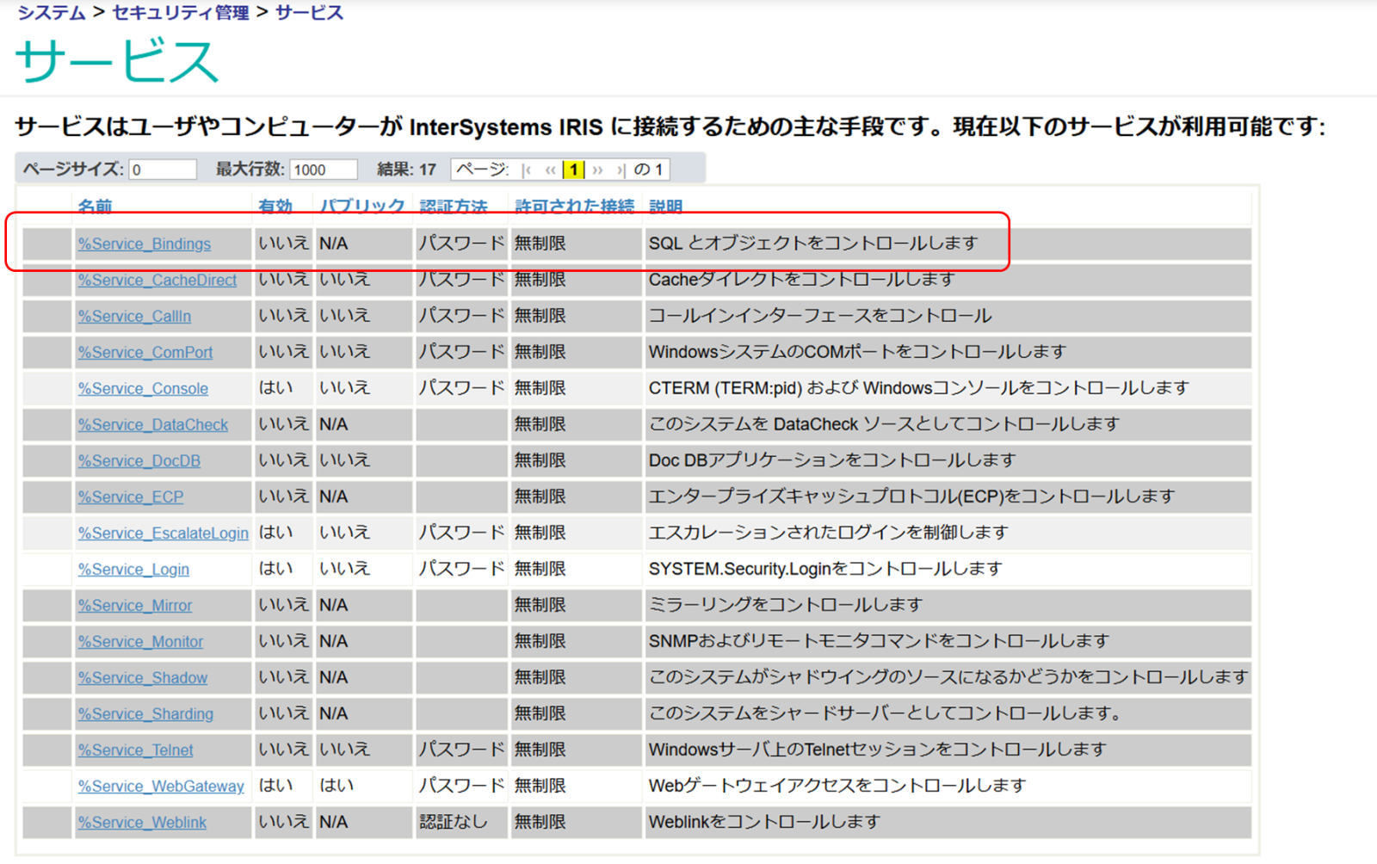Select page number 1 in pager

point(573,170)
